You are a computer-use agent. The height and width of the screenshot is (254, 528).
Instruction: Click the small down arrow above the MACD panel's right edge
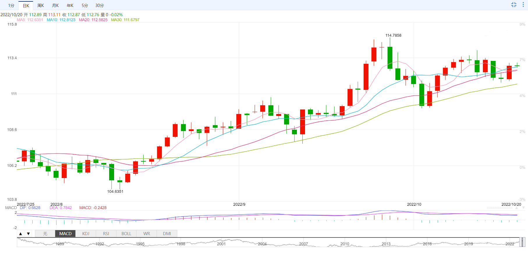click(x=523, y=208)
